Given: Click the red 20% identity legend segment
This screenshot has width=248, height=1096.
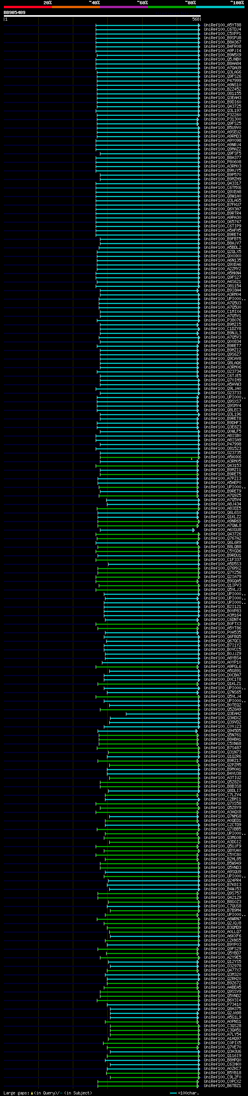Looking at the screenshot, I should pyautogui.click(x=28, y=7).
